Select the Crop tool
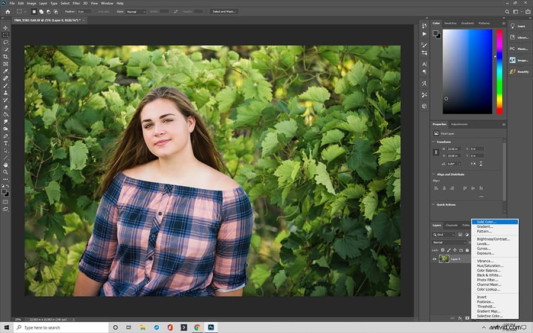 [x=5, y=56]
